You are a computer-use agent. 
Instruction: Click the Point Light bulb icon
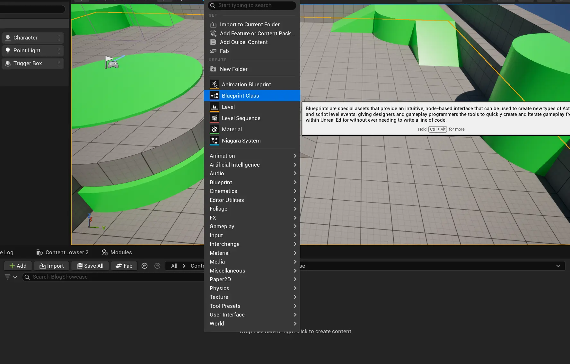[x=8, y=50]
